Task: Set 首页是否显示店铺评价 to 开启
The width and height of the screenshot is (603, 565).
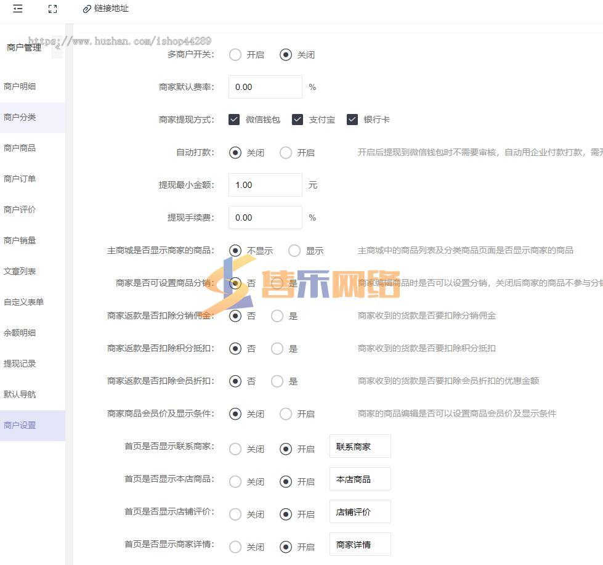Action: (x=286, y=514)
